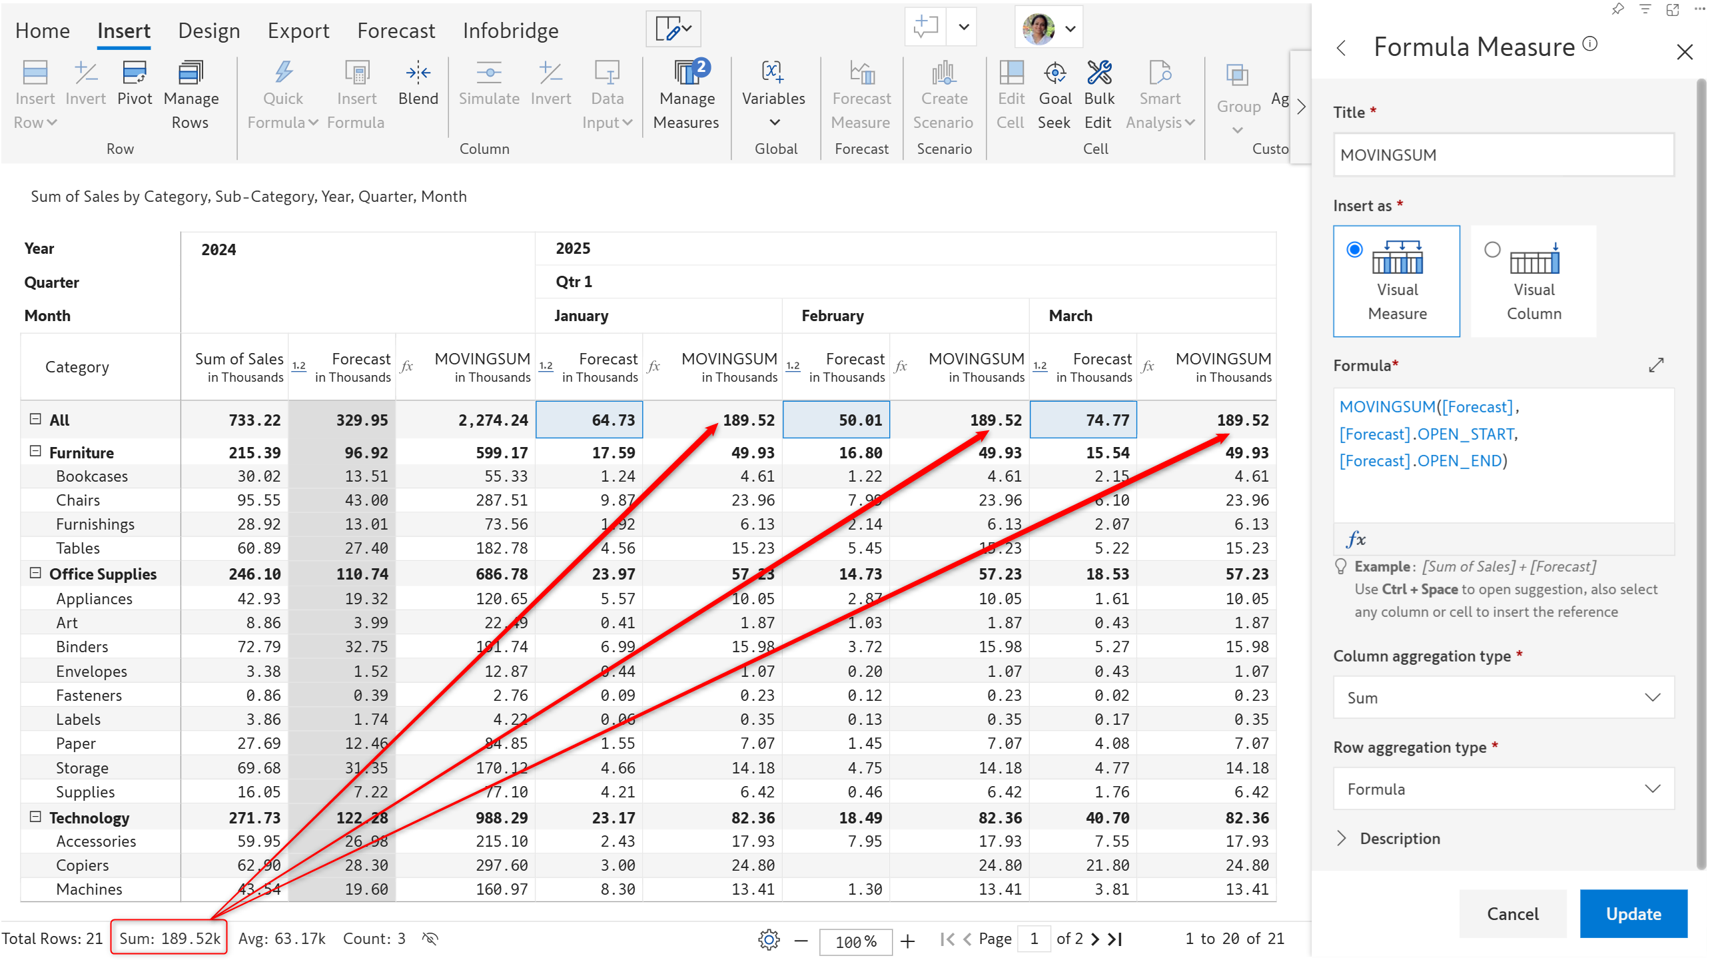Expand the formula editor box
Image resolution: width=1710 pixels, height=960 pixels.
coord(1656,365)
